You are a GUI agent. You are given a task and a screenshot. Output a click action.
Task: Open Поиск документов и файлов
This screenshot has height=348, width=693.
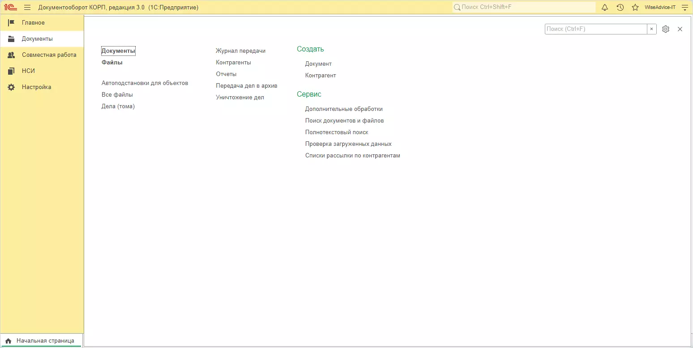click(x=345, y=121)
